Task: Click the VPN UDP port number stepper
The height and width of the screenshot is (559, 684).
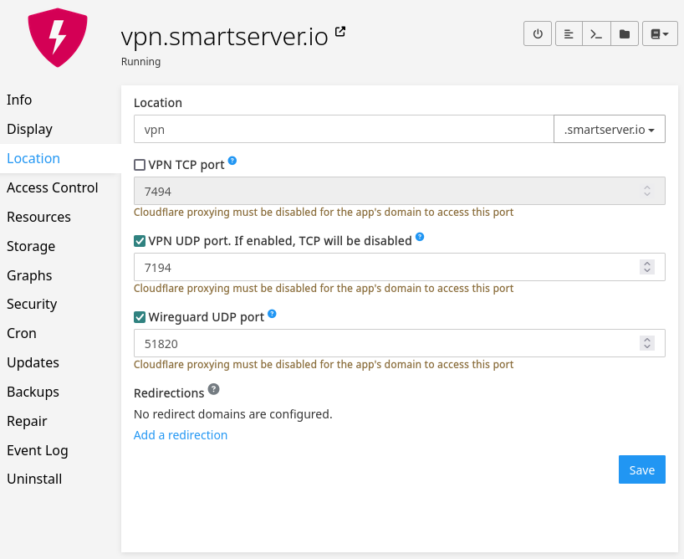Action: (x=646, y=267)
